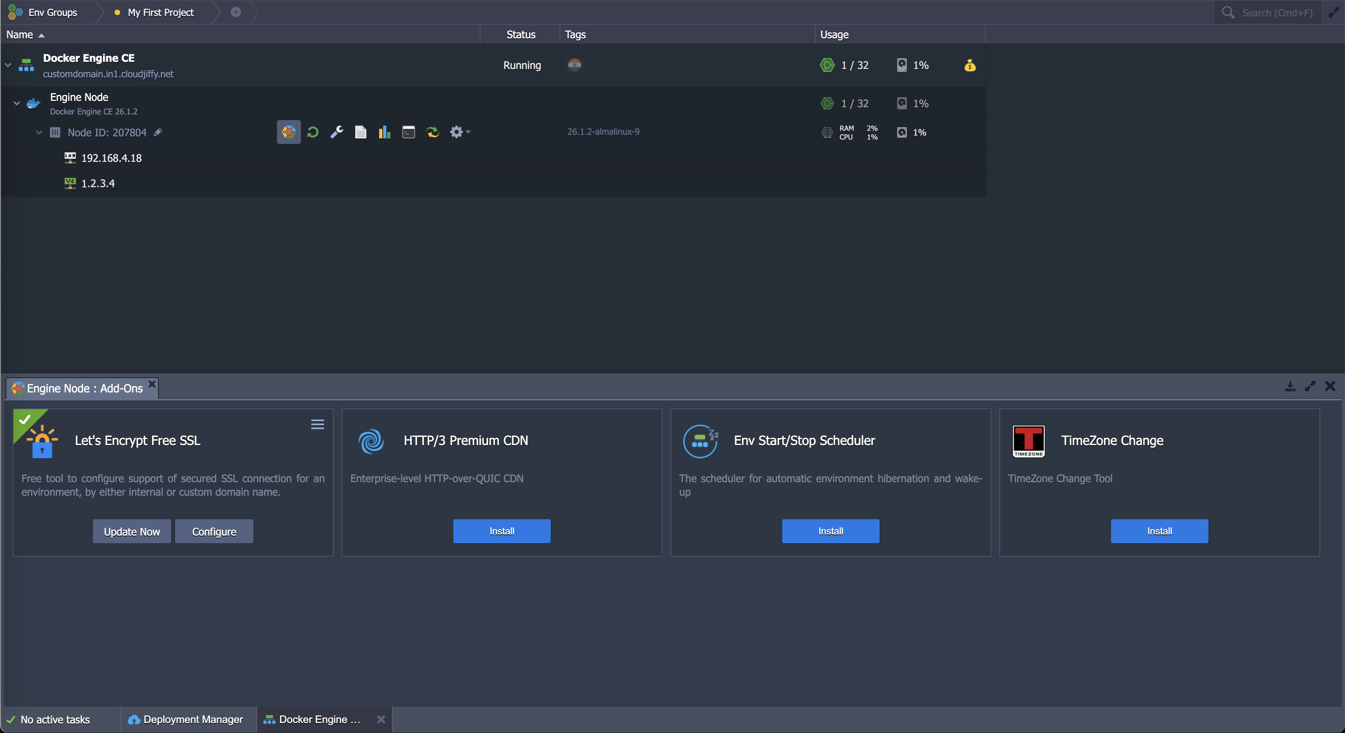Click the Status column header
The width and height of the screenshot is (1345, 733).
pyautogui.click(x=520, y=34)
